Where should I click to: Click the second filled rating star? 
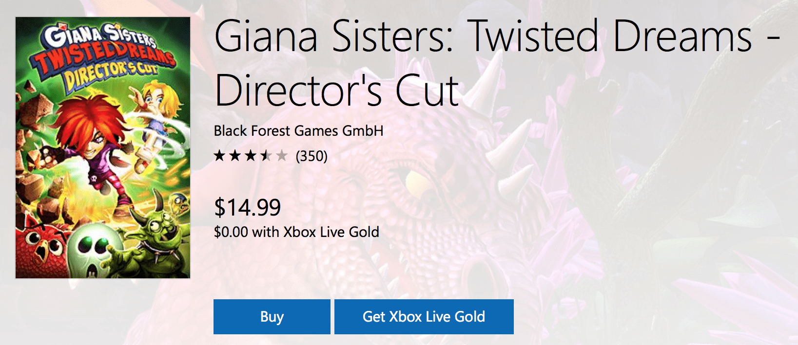pos(235,156)
